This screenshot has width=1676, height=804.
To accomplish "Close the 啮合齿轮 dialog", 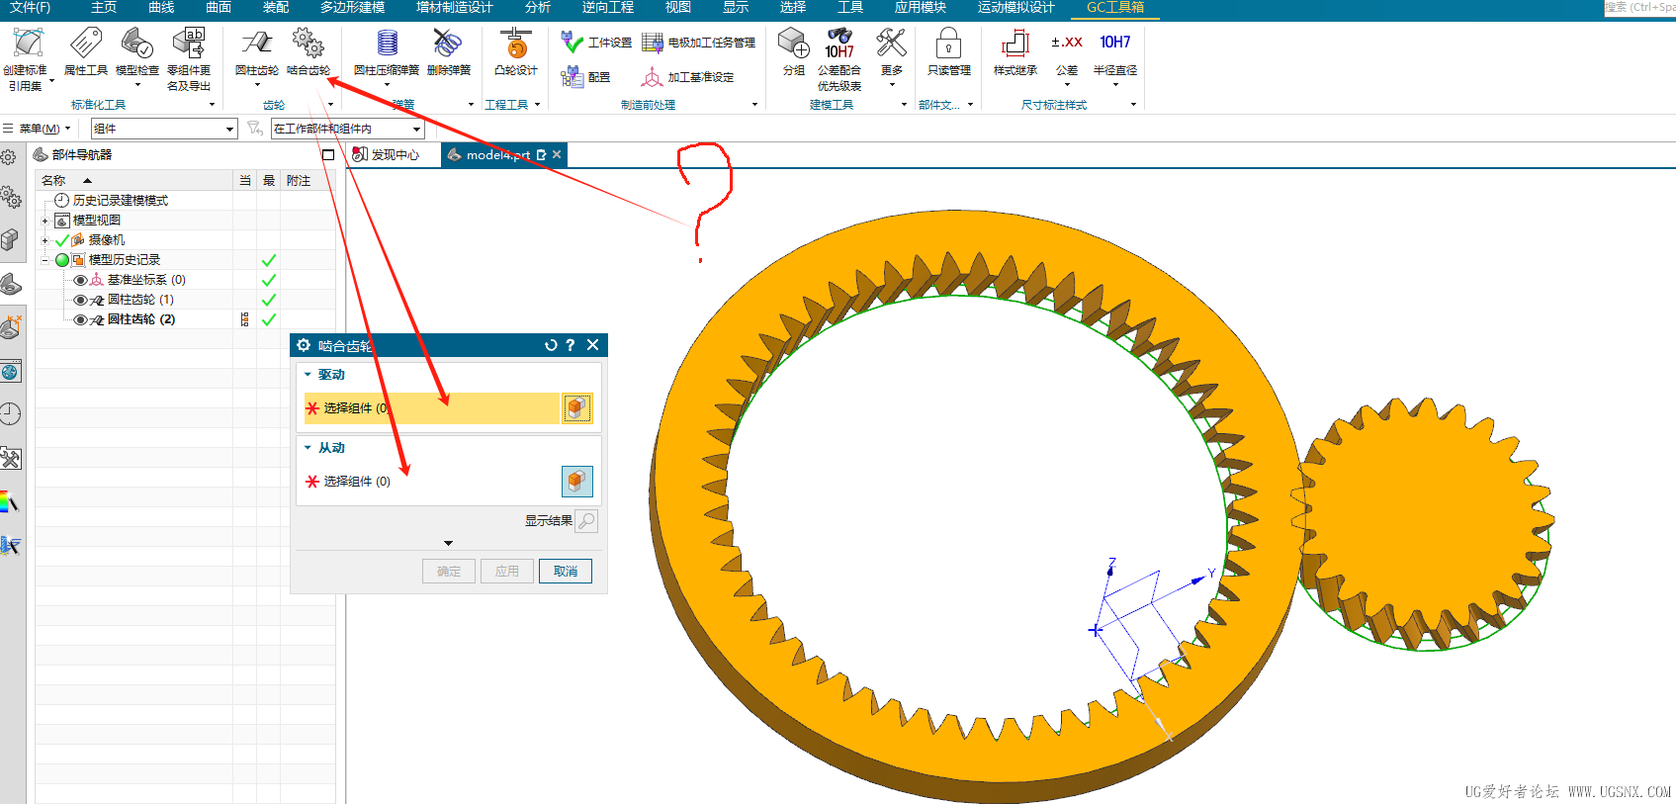I will [x=592, y=345].
